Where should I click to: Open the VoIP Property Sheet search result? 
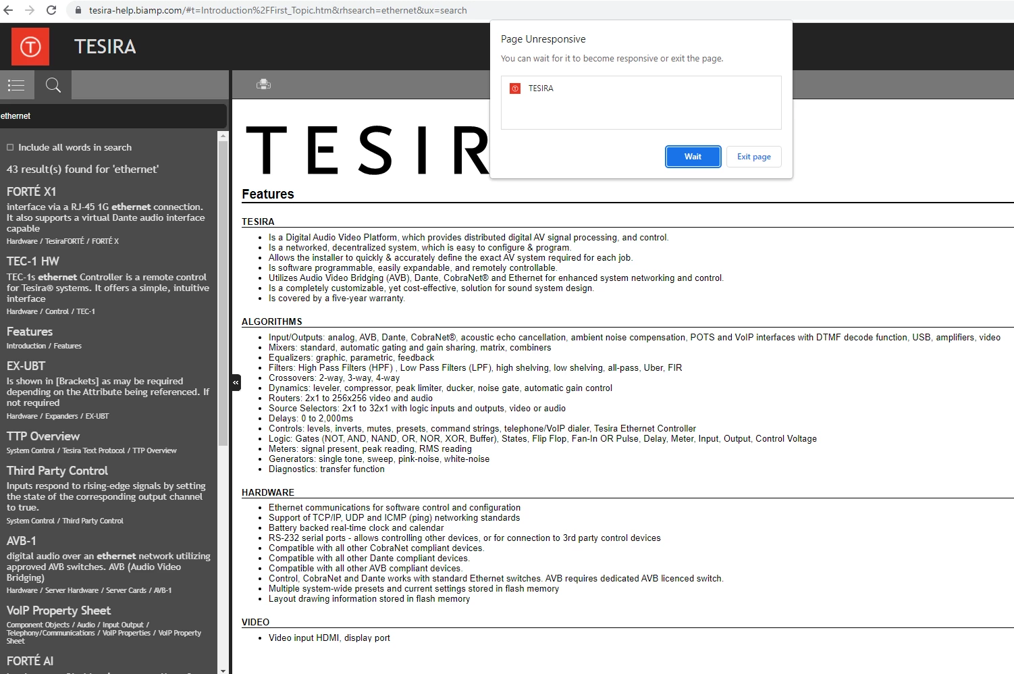tap(59, 611)
